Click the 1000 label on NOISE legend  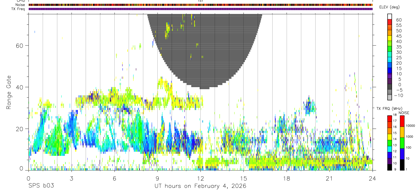[410, 136]
